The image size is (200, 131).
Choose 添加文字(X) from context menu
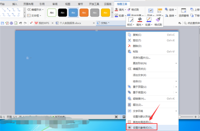(x=152, y=75)
